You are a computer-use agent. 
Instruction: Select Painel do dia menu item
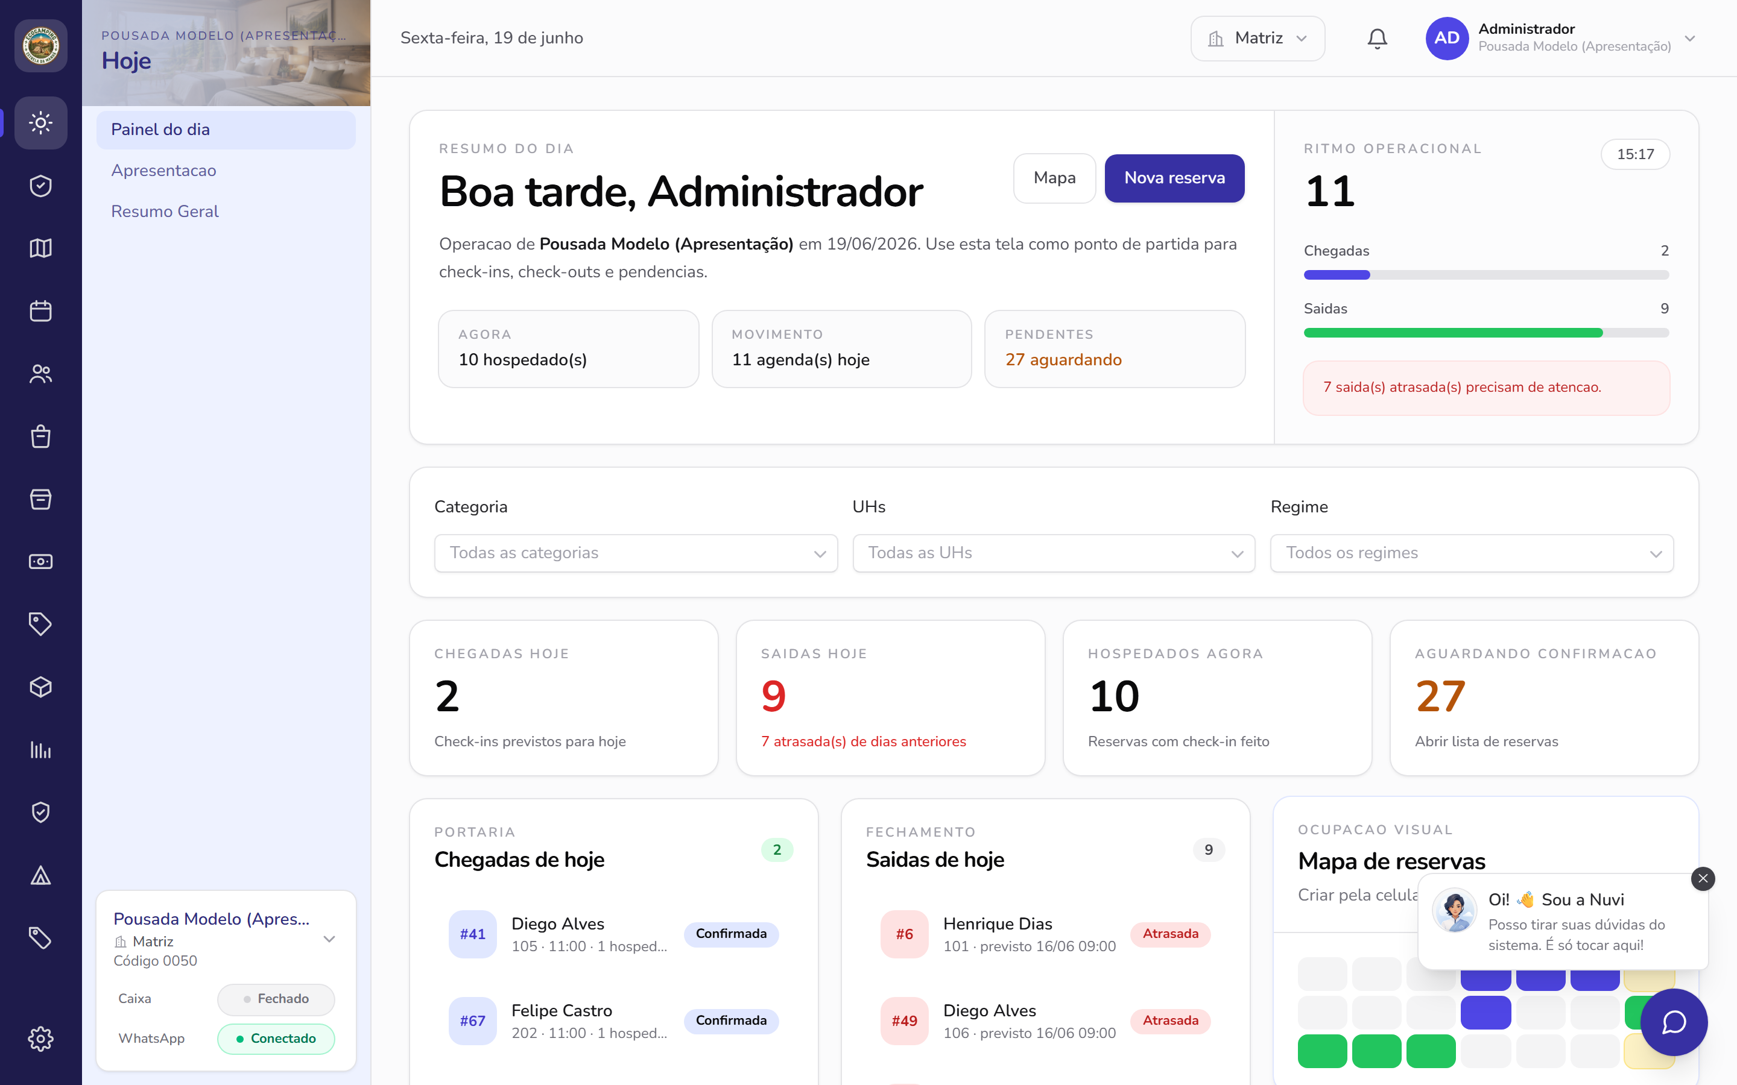point(226,129)
